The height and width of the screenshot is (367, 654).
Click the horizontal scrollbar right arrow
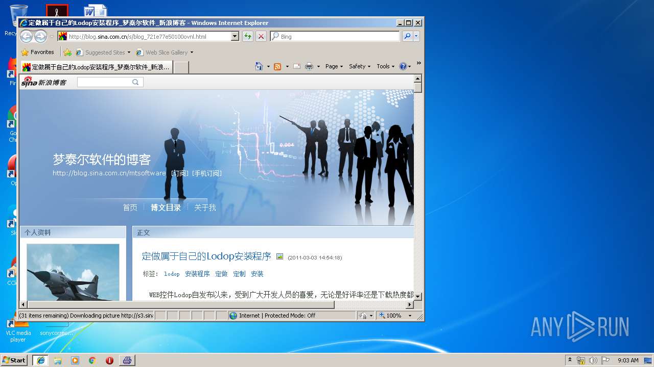[x=409, y=304]
